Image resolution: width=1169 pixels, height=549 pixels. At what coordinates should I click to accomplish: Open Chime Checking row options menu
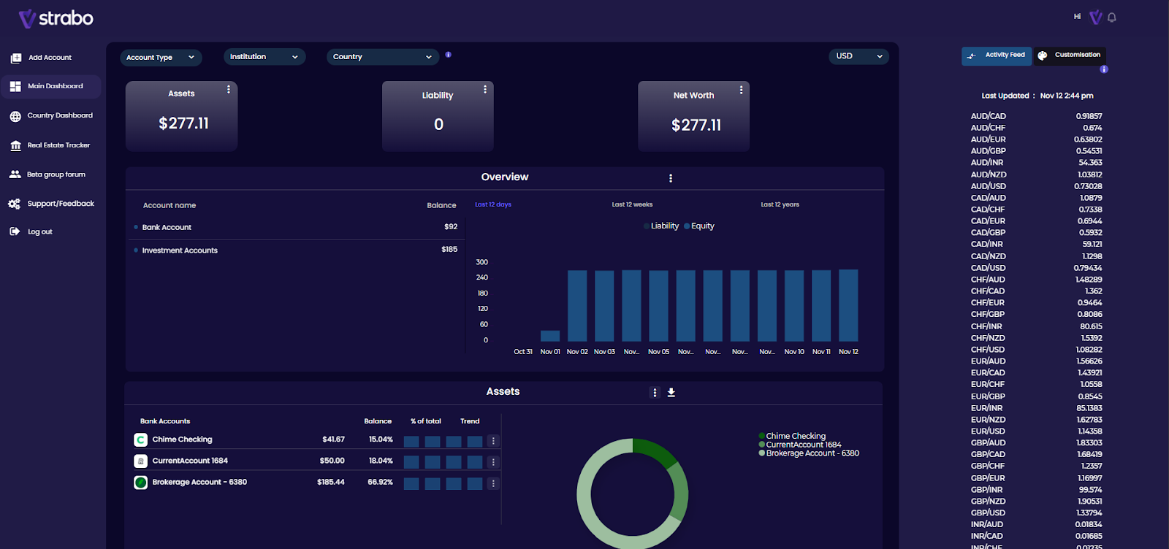pyautogui.click(x=493, y=441)
